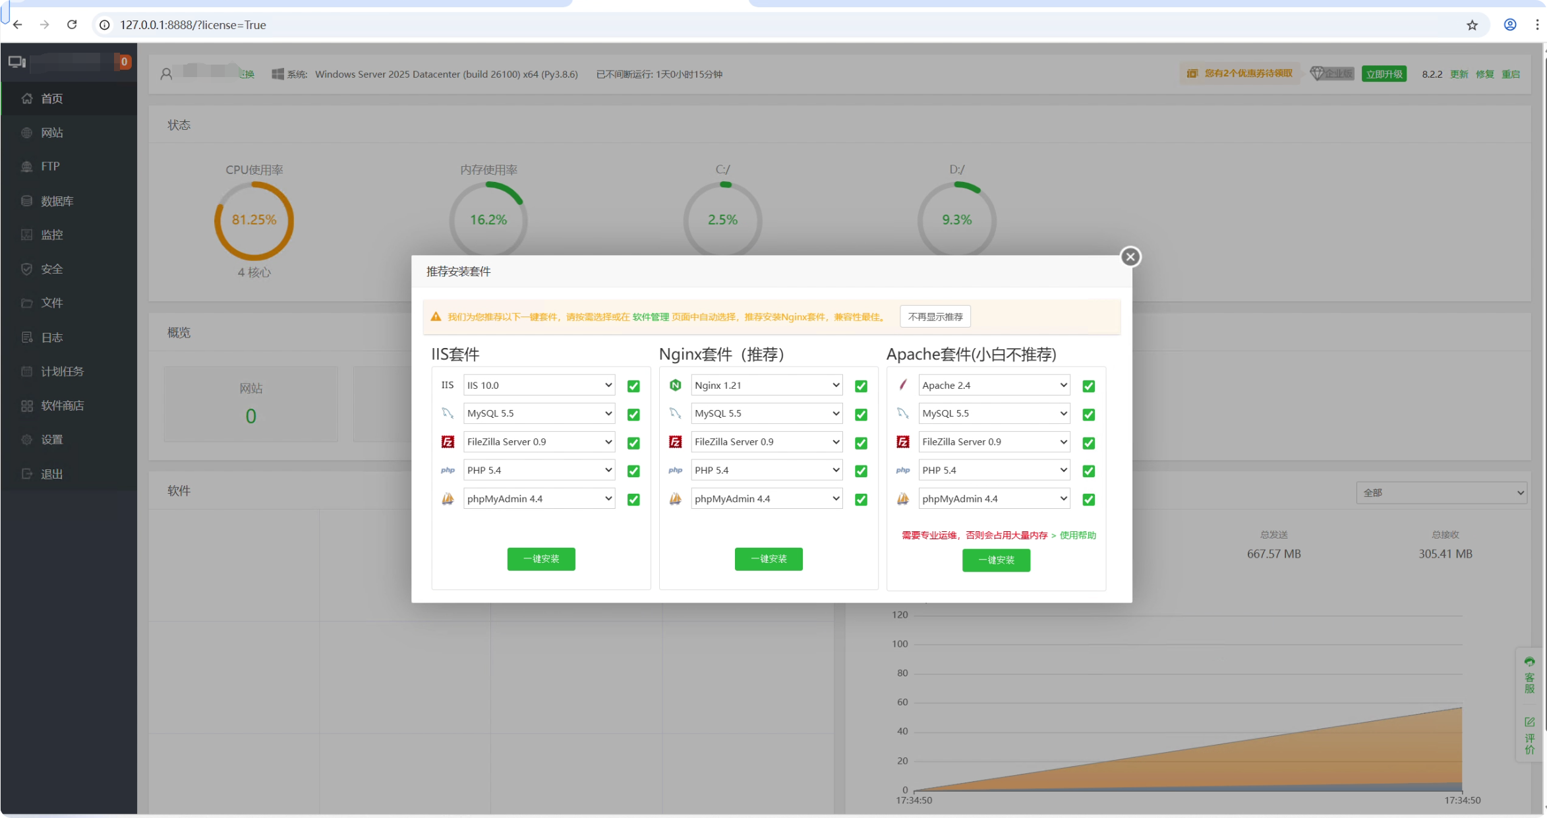This screenshot has width=1547, height=818.
Task: Expand the Apache 2.4 version dropdown
Action: coord(994,385)
